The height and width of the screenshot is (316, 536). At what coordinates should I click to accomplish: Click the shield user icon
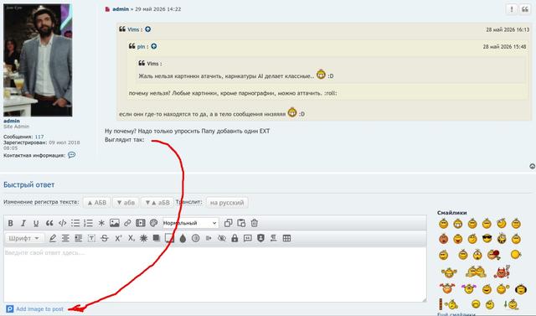pyautogui.click(x=260, y=238)
